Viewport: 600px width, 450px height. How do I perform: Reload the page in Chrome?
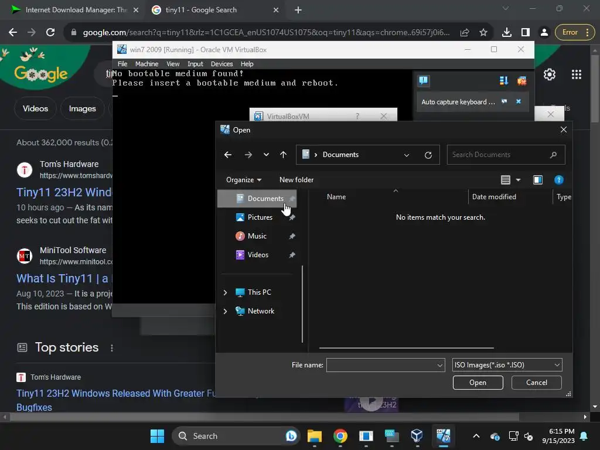50,32
